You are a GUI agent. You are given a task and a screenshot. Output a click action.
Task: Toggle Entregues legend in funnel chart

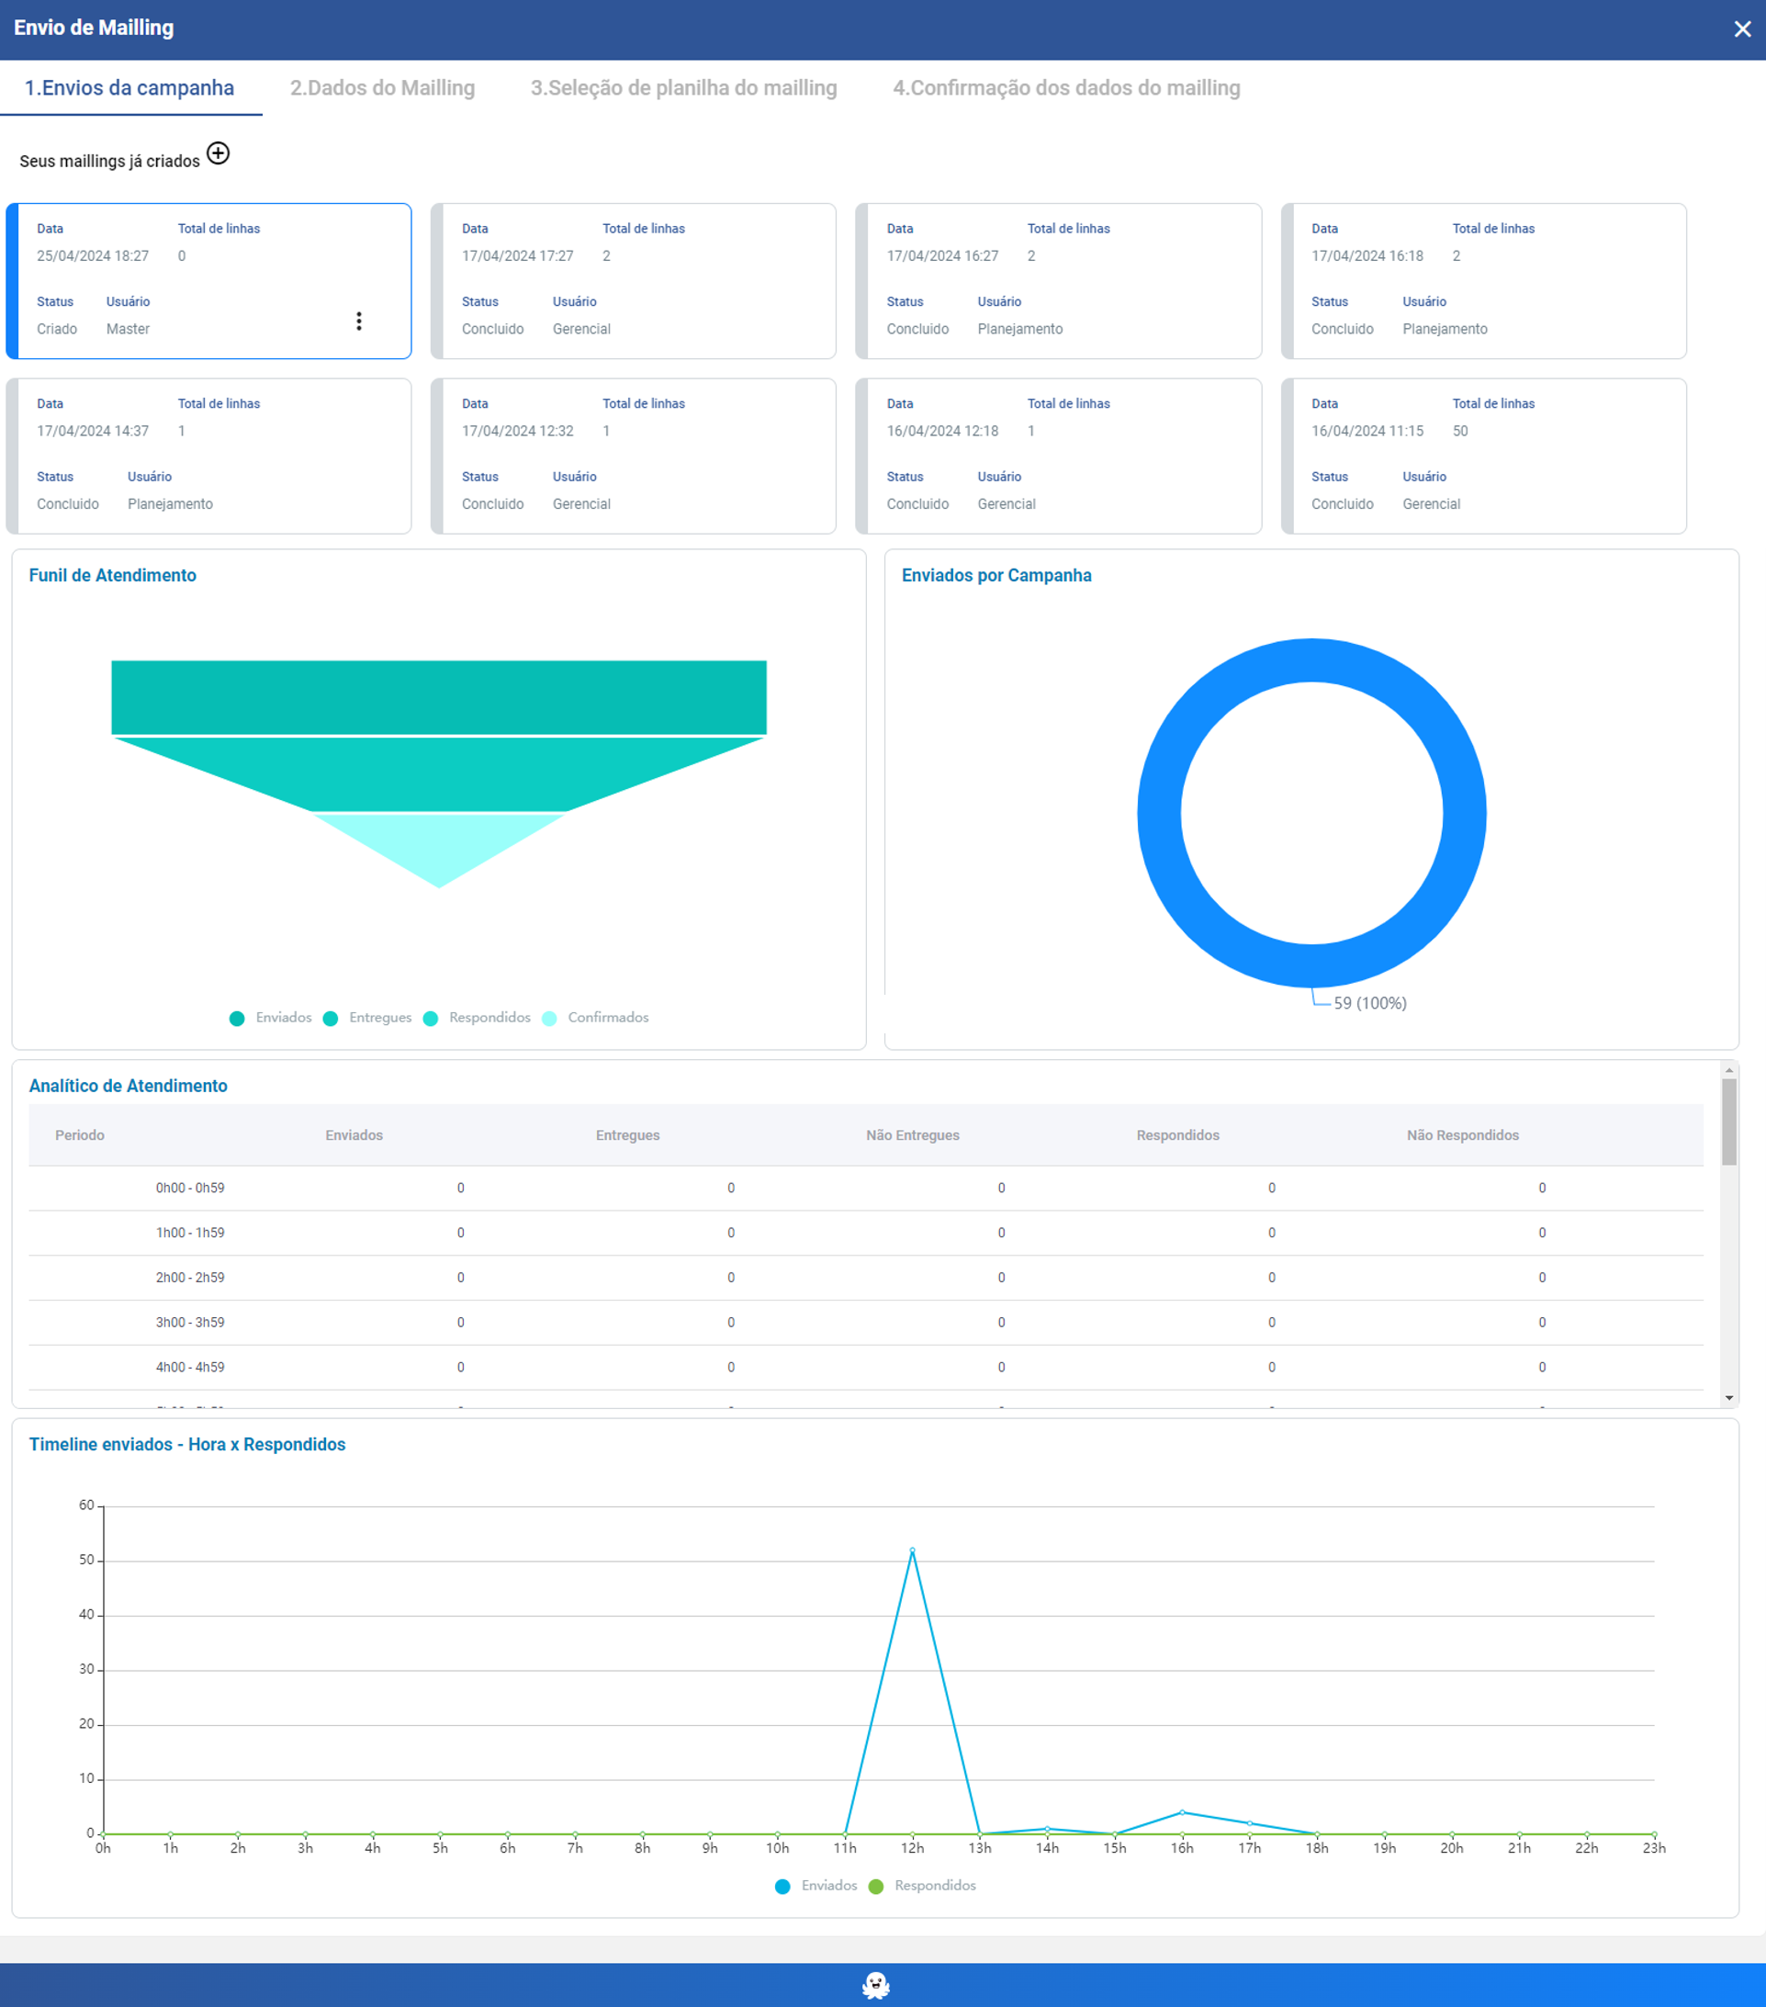point(368,1017)
